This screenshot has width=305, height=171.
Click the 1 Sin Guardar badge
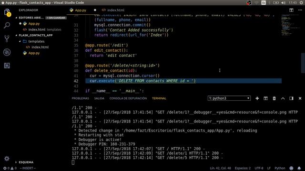pyautogui.click(x=56, y=18)
